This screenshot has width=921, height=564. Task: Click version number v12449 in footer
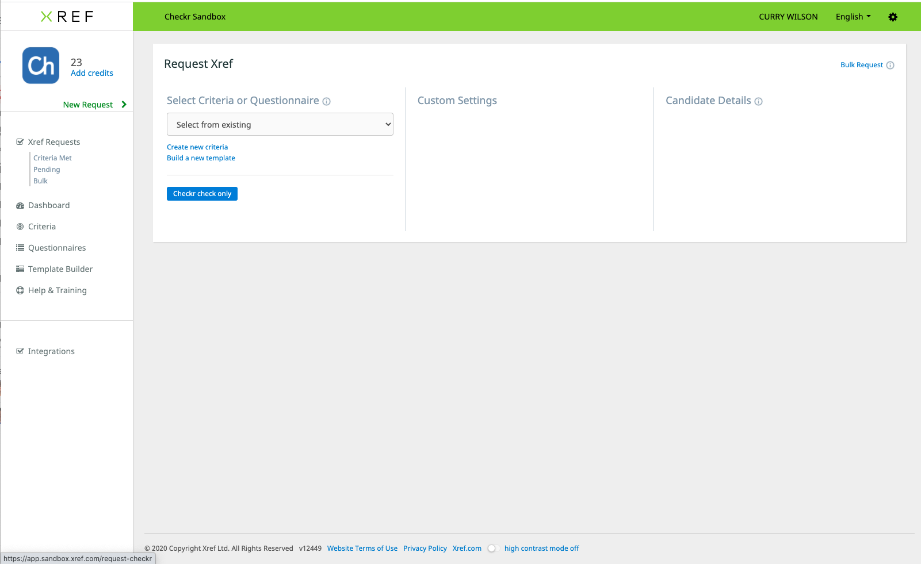[310, 548]
